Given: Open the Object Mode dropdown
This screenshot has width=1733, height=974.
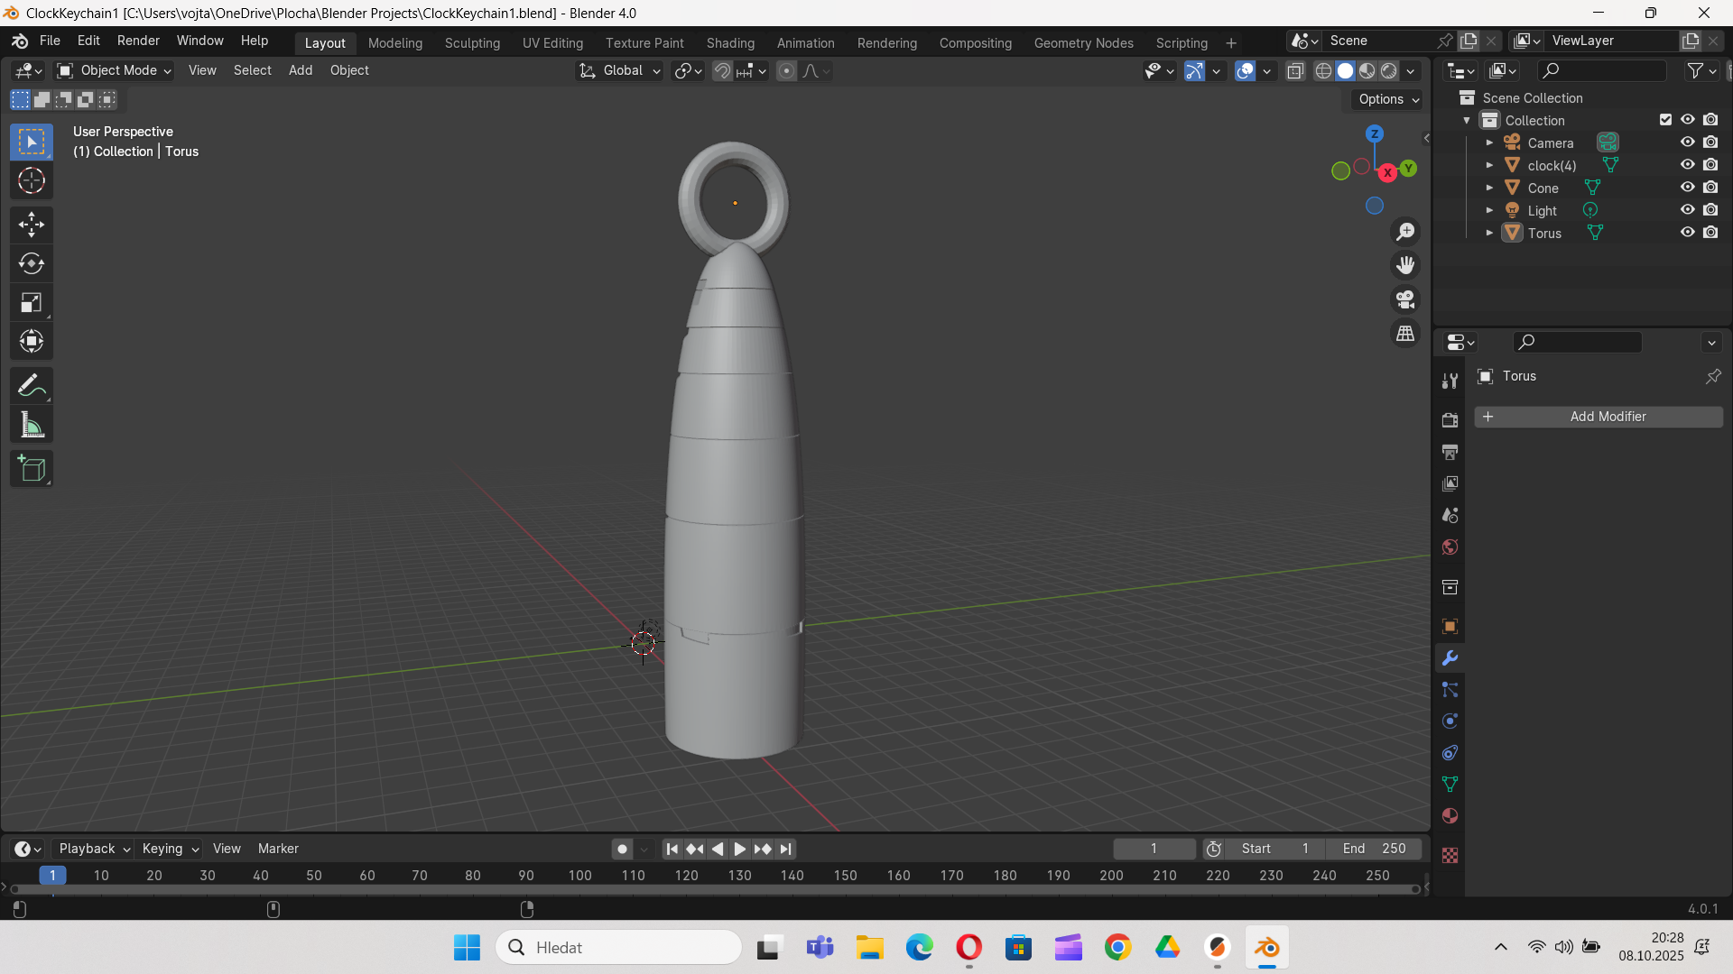Looking at the screenshot, I should pyautogui.click(x=114, y=71).
